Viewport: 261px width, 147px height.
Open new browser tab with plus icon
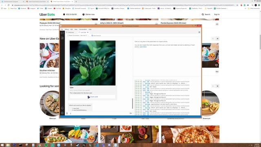[x=76, y=2]
